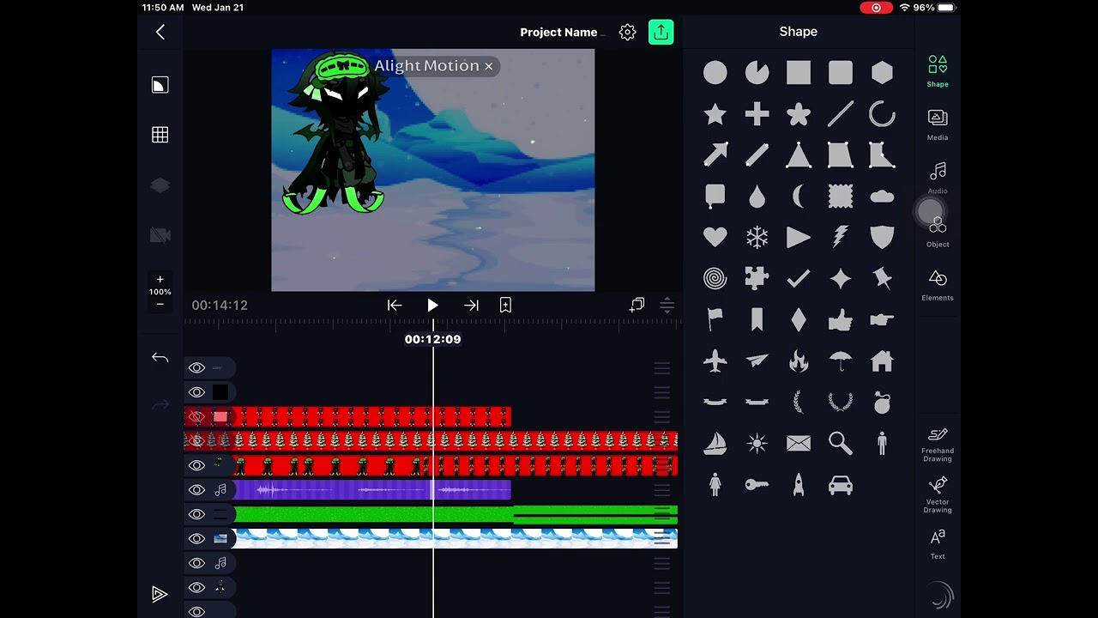Screen dimensions: 1098x618
Task: Open project settings gear
Action: 627,32
